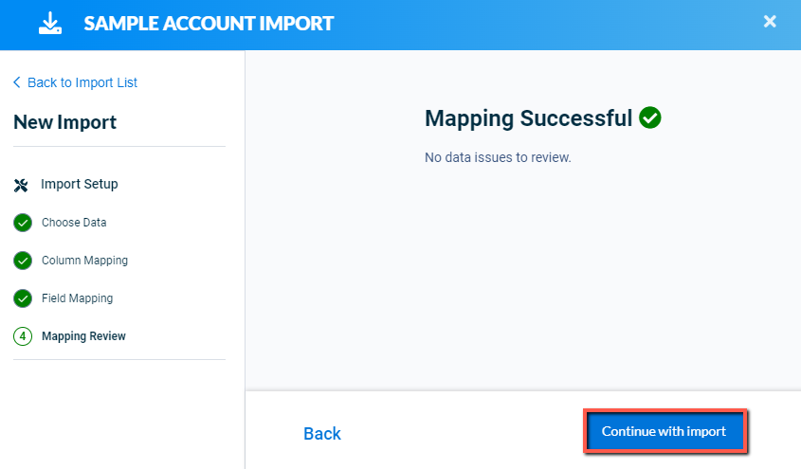This screenshot has height=469, width=801.
Task: Open the Mapping Review step
Action: click(83, 336)
